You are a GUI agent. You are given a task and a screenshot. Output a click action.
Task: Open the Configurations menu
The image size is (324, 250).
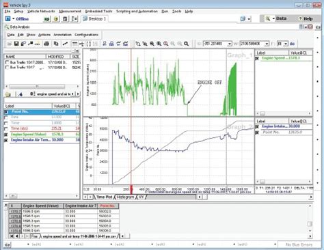[x=87, y=35]
